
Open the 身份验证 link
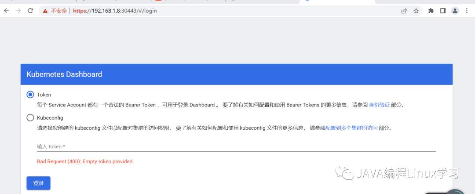(379, 105)
